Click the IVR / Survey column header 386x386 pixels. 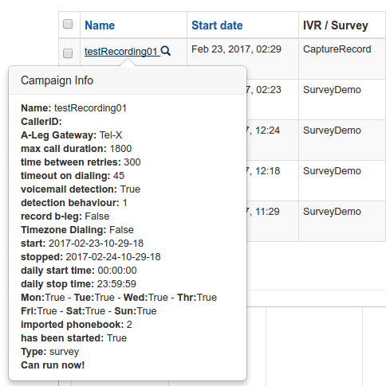336,25
